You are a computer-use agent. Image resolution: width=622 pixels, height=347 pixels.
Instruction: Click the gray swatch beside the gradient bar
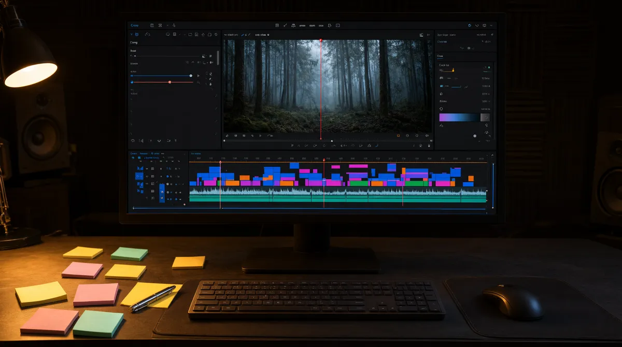485,118
